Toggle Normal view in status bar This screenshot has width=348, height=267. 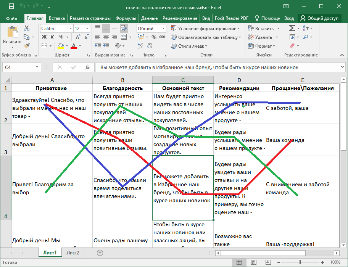tap(239, 262)
